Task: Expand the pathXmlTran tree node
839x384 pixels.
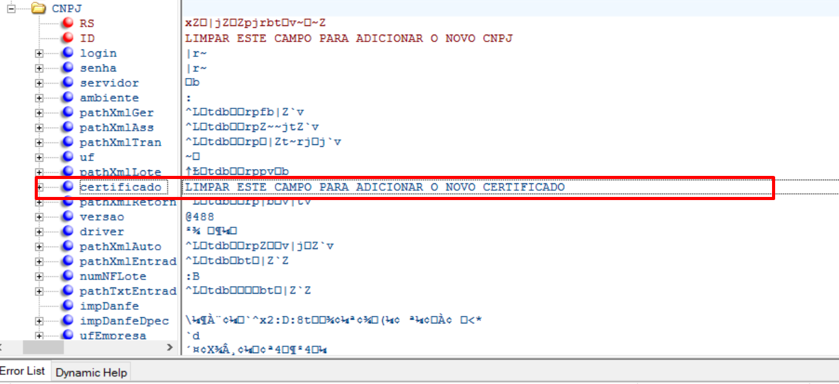Action: point(39,142)
